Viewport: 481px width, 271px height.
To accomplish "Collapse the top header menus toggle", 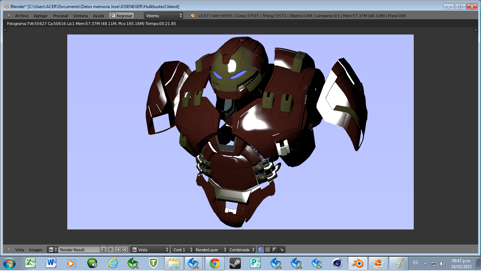I will (9, 15).
